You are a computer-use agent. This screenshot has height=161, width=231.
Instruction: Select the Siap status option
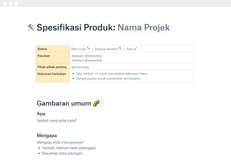coord(129,49)
